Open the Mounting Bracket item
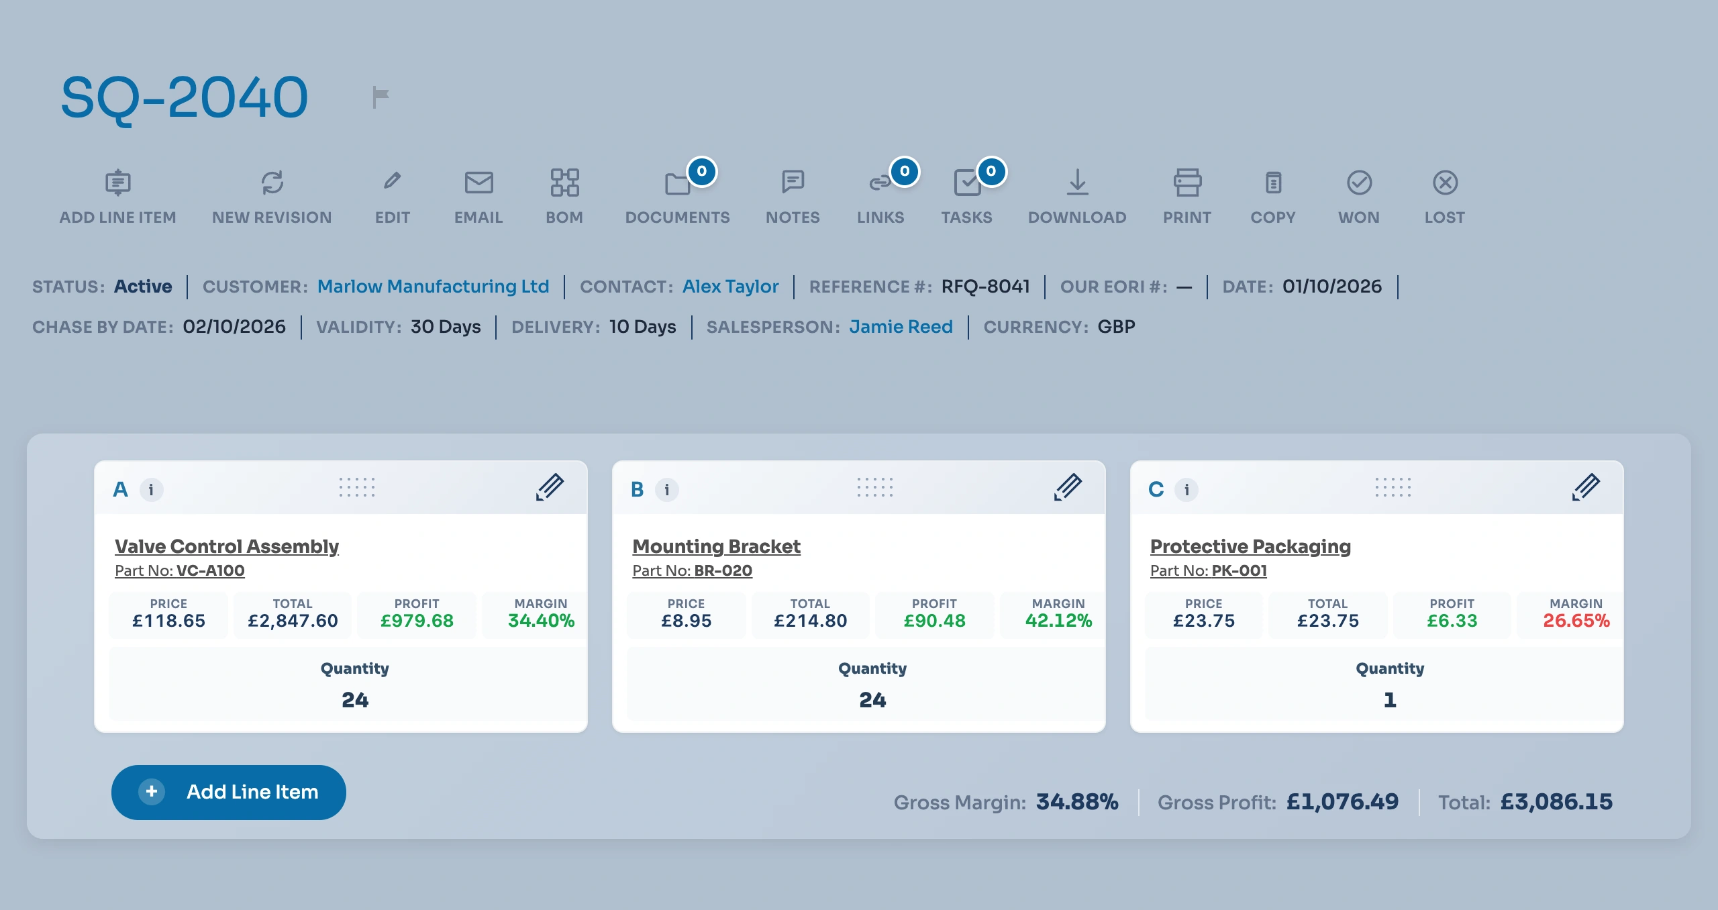This screenshot has height=910, width=1718. (x=716, y=546)
